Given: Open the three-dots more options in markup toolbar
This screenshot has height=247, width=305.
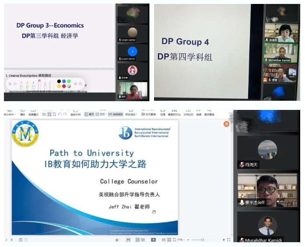Looking at the screenshot, I should pyautogui.click(x=81, y=84).
